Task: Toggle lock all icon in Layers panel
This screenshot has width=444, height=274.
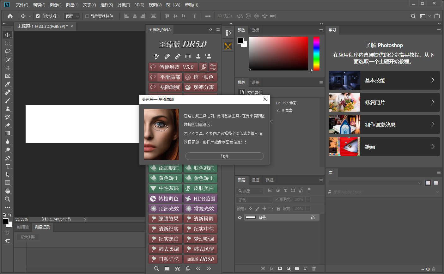Action: [278, 209]
